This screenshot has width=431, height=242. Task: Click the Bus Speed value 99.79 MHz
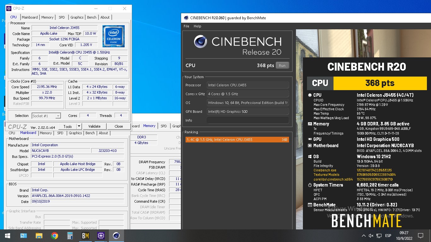tap(48, 98)
